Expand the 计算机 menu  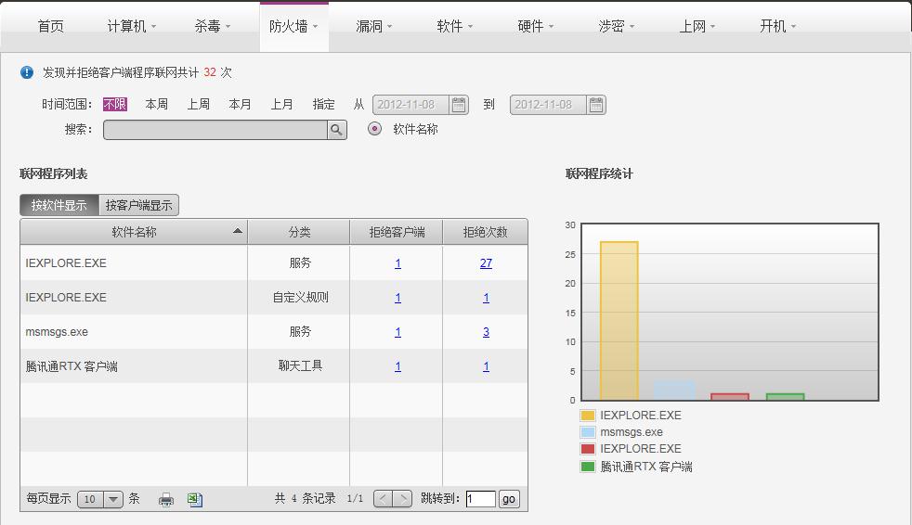[x=132, y=26]
